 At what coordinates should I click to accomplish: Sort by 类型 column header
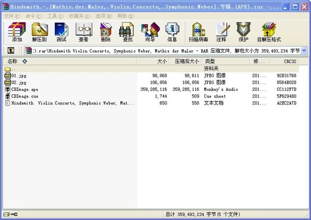(225, 61)
